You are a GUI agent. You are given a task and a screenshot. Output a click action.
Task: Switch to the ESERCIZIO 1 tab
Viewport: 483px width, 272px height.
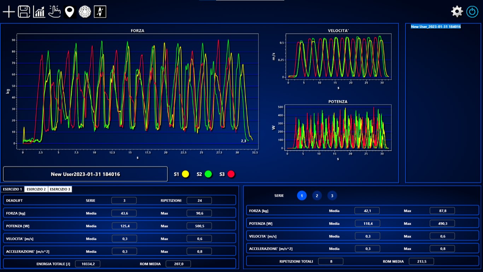tap(12, 189)
